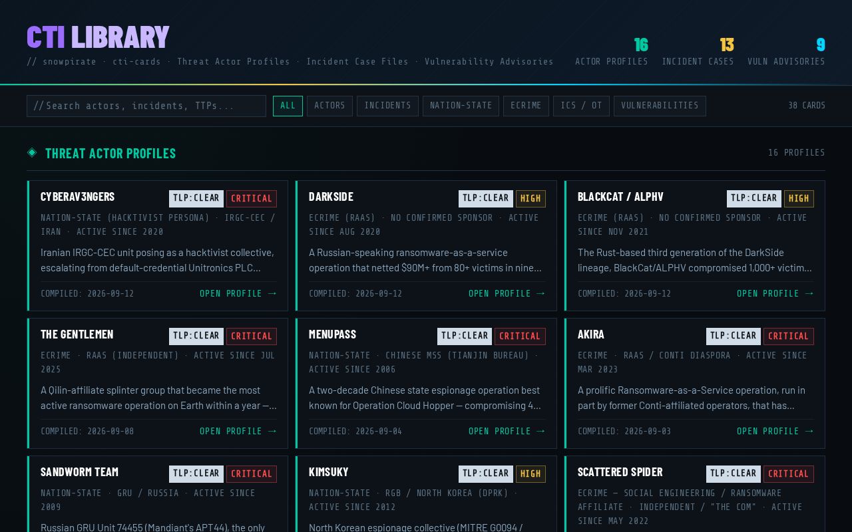Click the SANDWORM TEAM card title
The width and height of the screenshot is (852, 532).
tap(79, 472)
